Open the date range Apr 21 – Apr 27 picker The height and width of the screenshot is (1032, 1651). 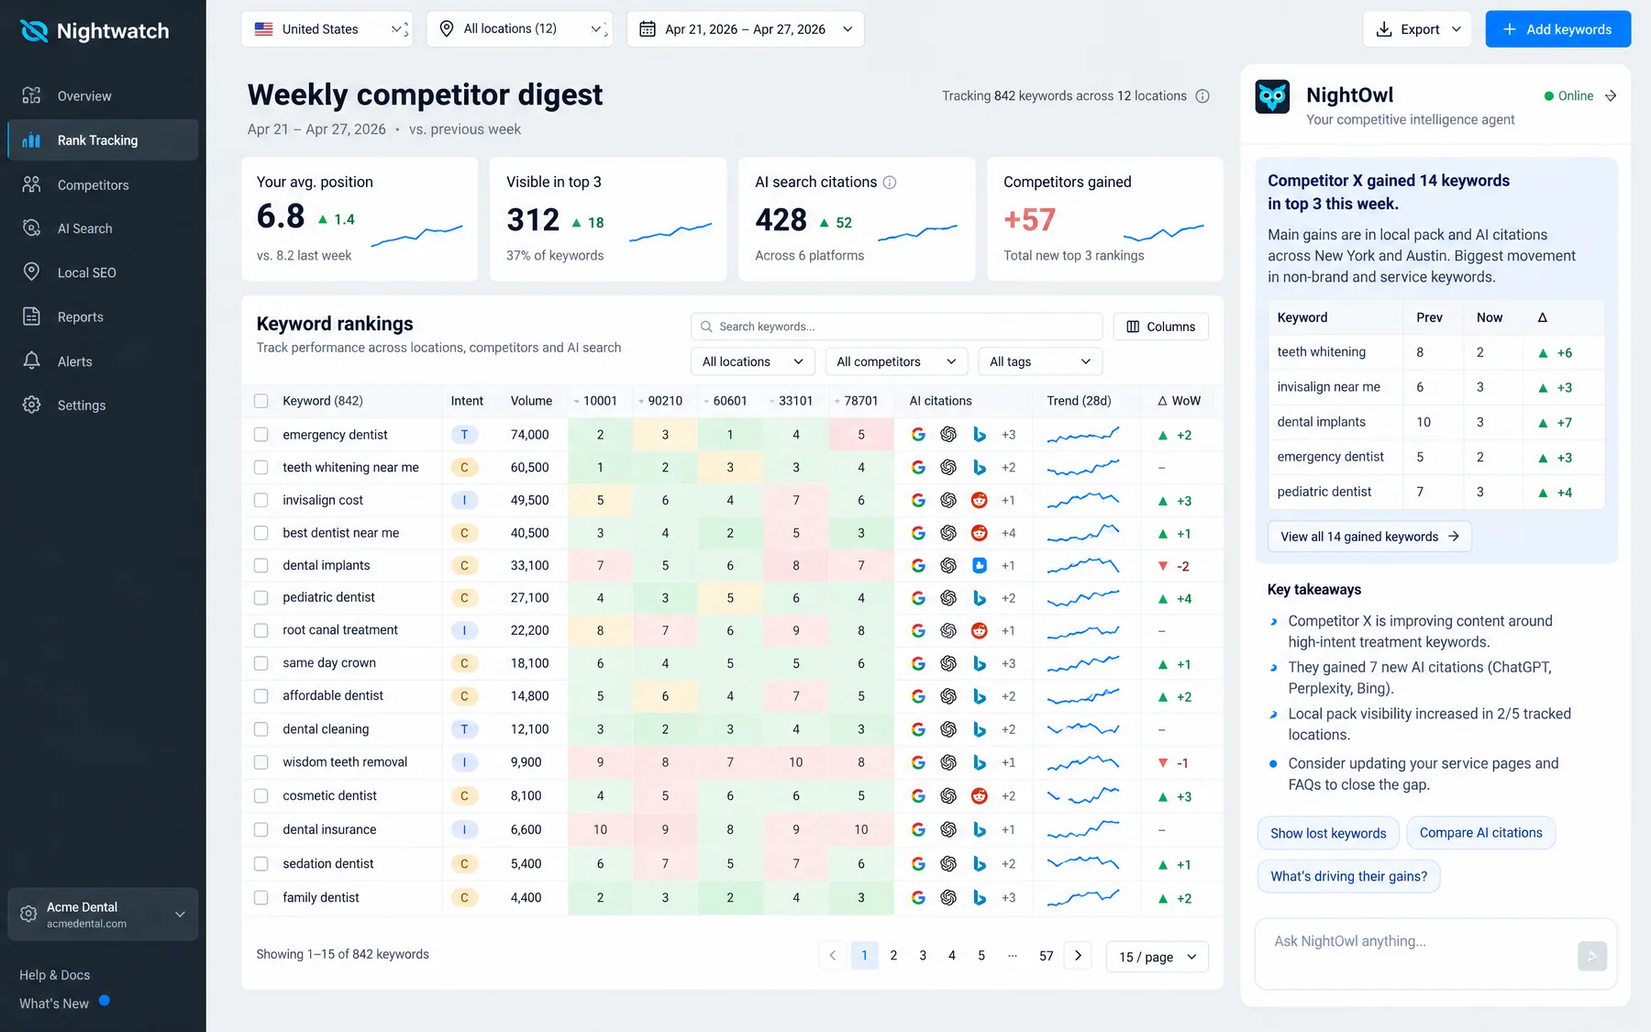coord(745,29)
